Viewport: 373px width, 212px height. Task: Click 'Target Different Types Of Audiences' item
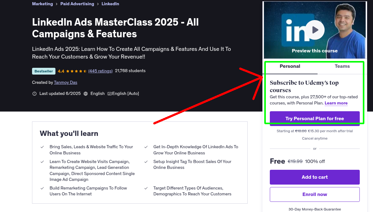193,191
